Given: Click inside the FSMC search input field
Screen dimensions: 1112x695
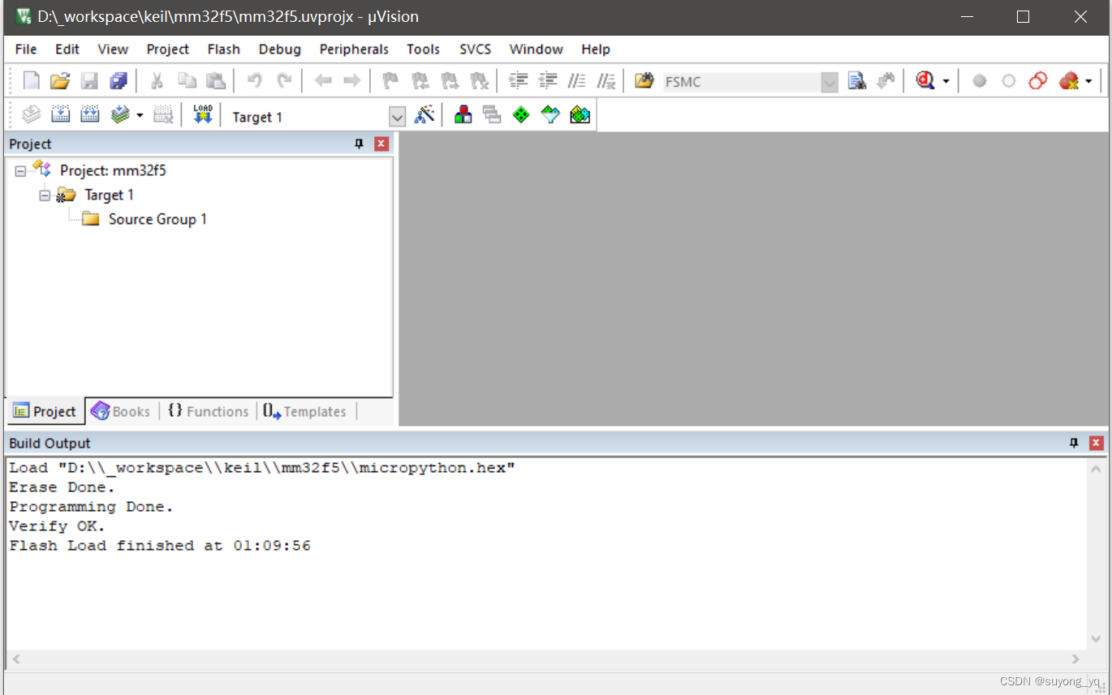Looking at the screenshot, I should 742,82.
